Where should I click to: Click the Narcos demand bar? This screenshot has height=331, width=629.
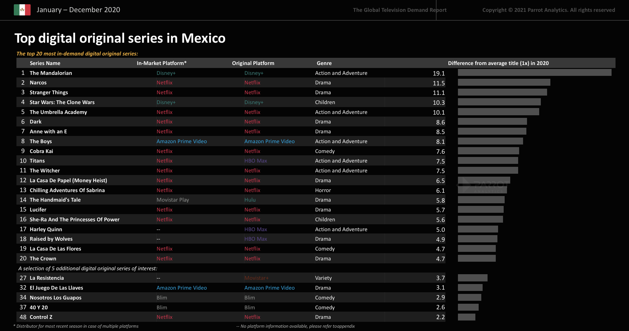click(504, 82)
